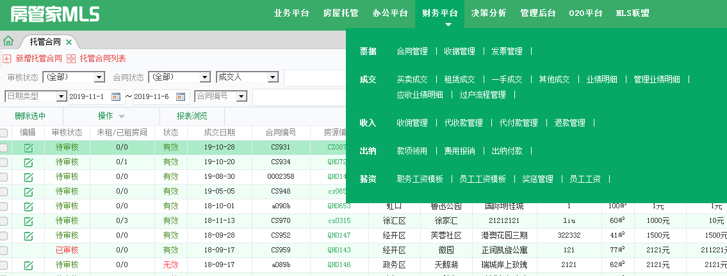Click the 财务平台 top menu
The image size is (727, 276).
[x=439, y=13]
